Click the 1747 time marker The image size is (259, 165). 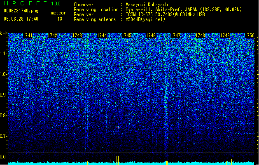tap(175, 35)
